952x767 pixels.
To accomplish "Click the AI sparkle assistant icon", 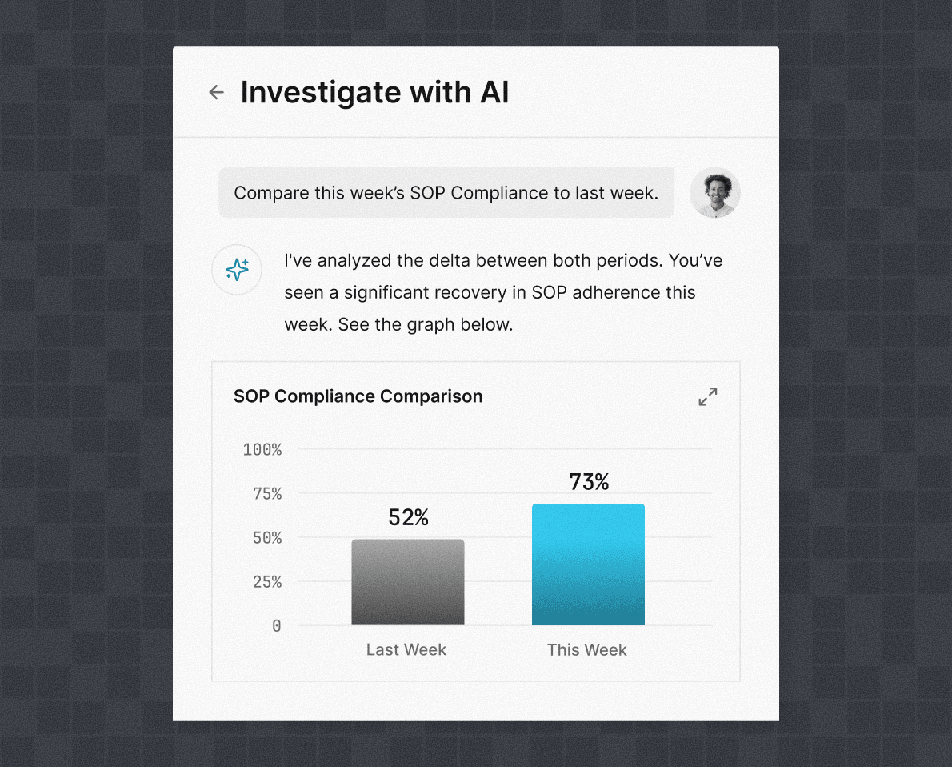I will (237, 270).
